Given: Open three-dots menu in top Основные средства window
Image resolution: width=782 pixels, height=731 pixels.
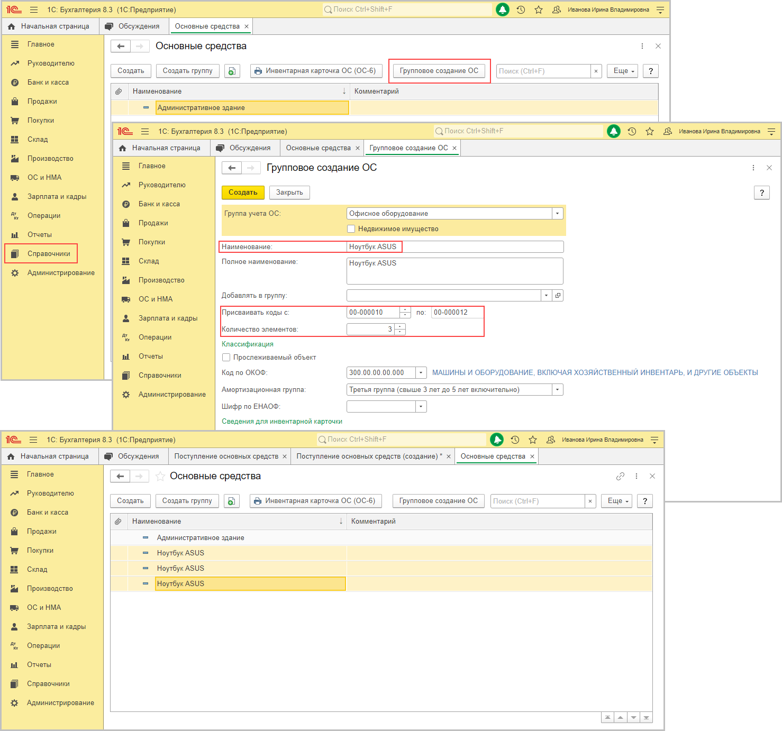Looking at the screenshot, I should click(642, 47).
